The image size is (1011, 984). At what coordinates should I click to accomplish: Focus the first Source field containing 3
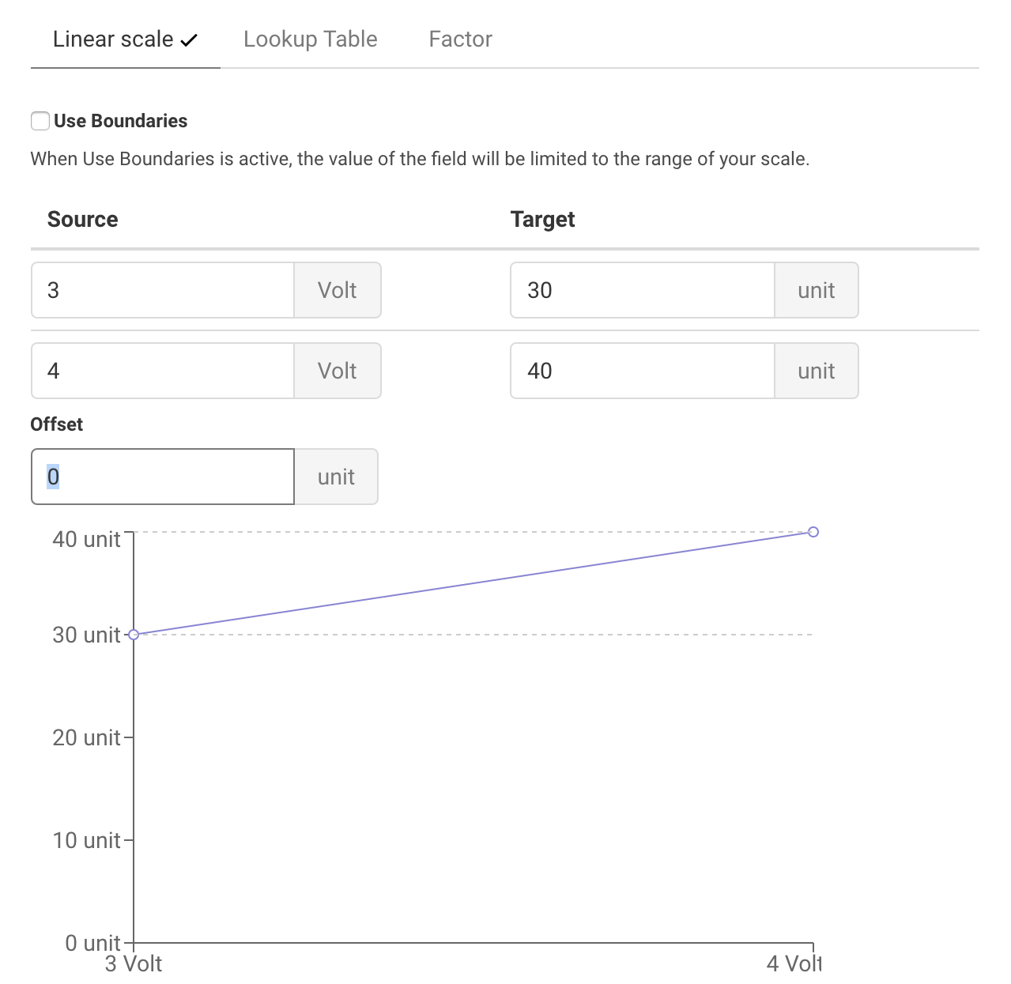pyautogui.click(x=163, y=290)
